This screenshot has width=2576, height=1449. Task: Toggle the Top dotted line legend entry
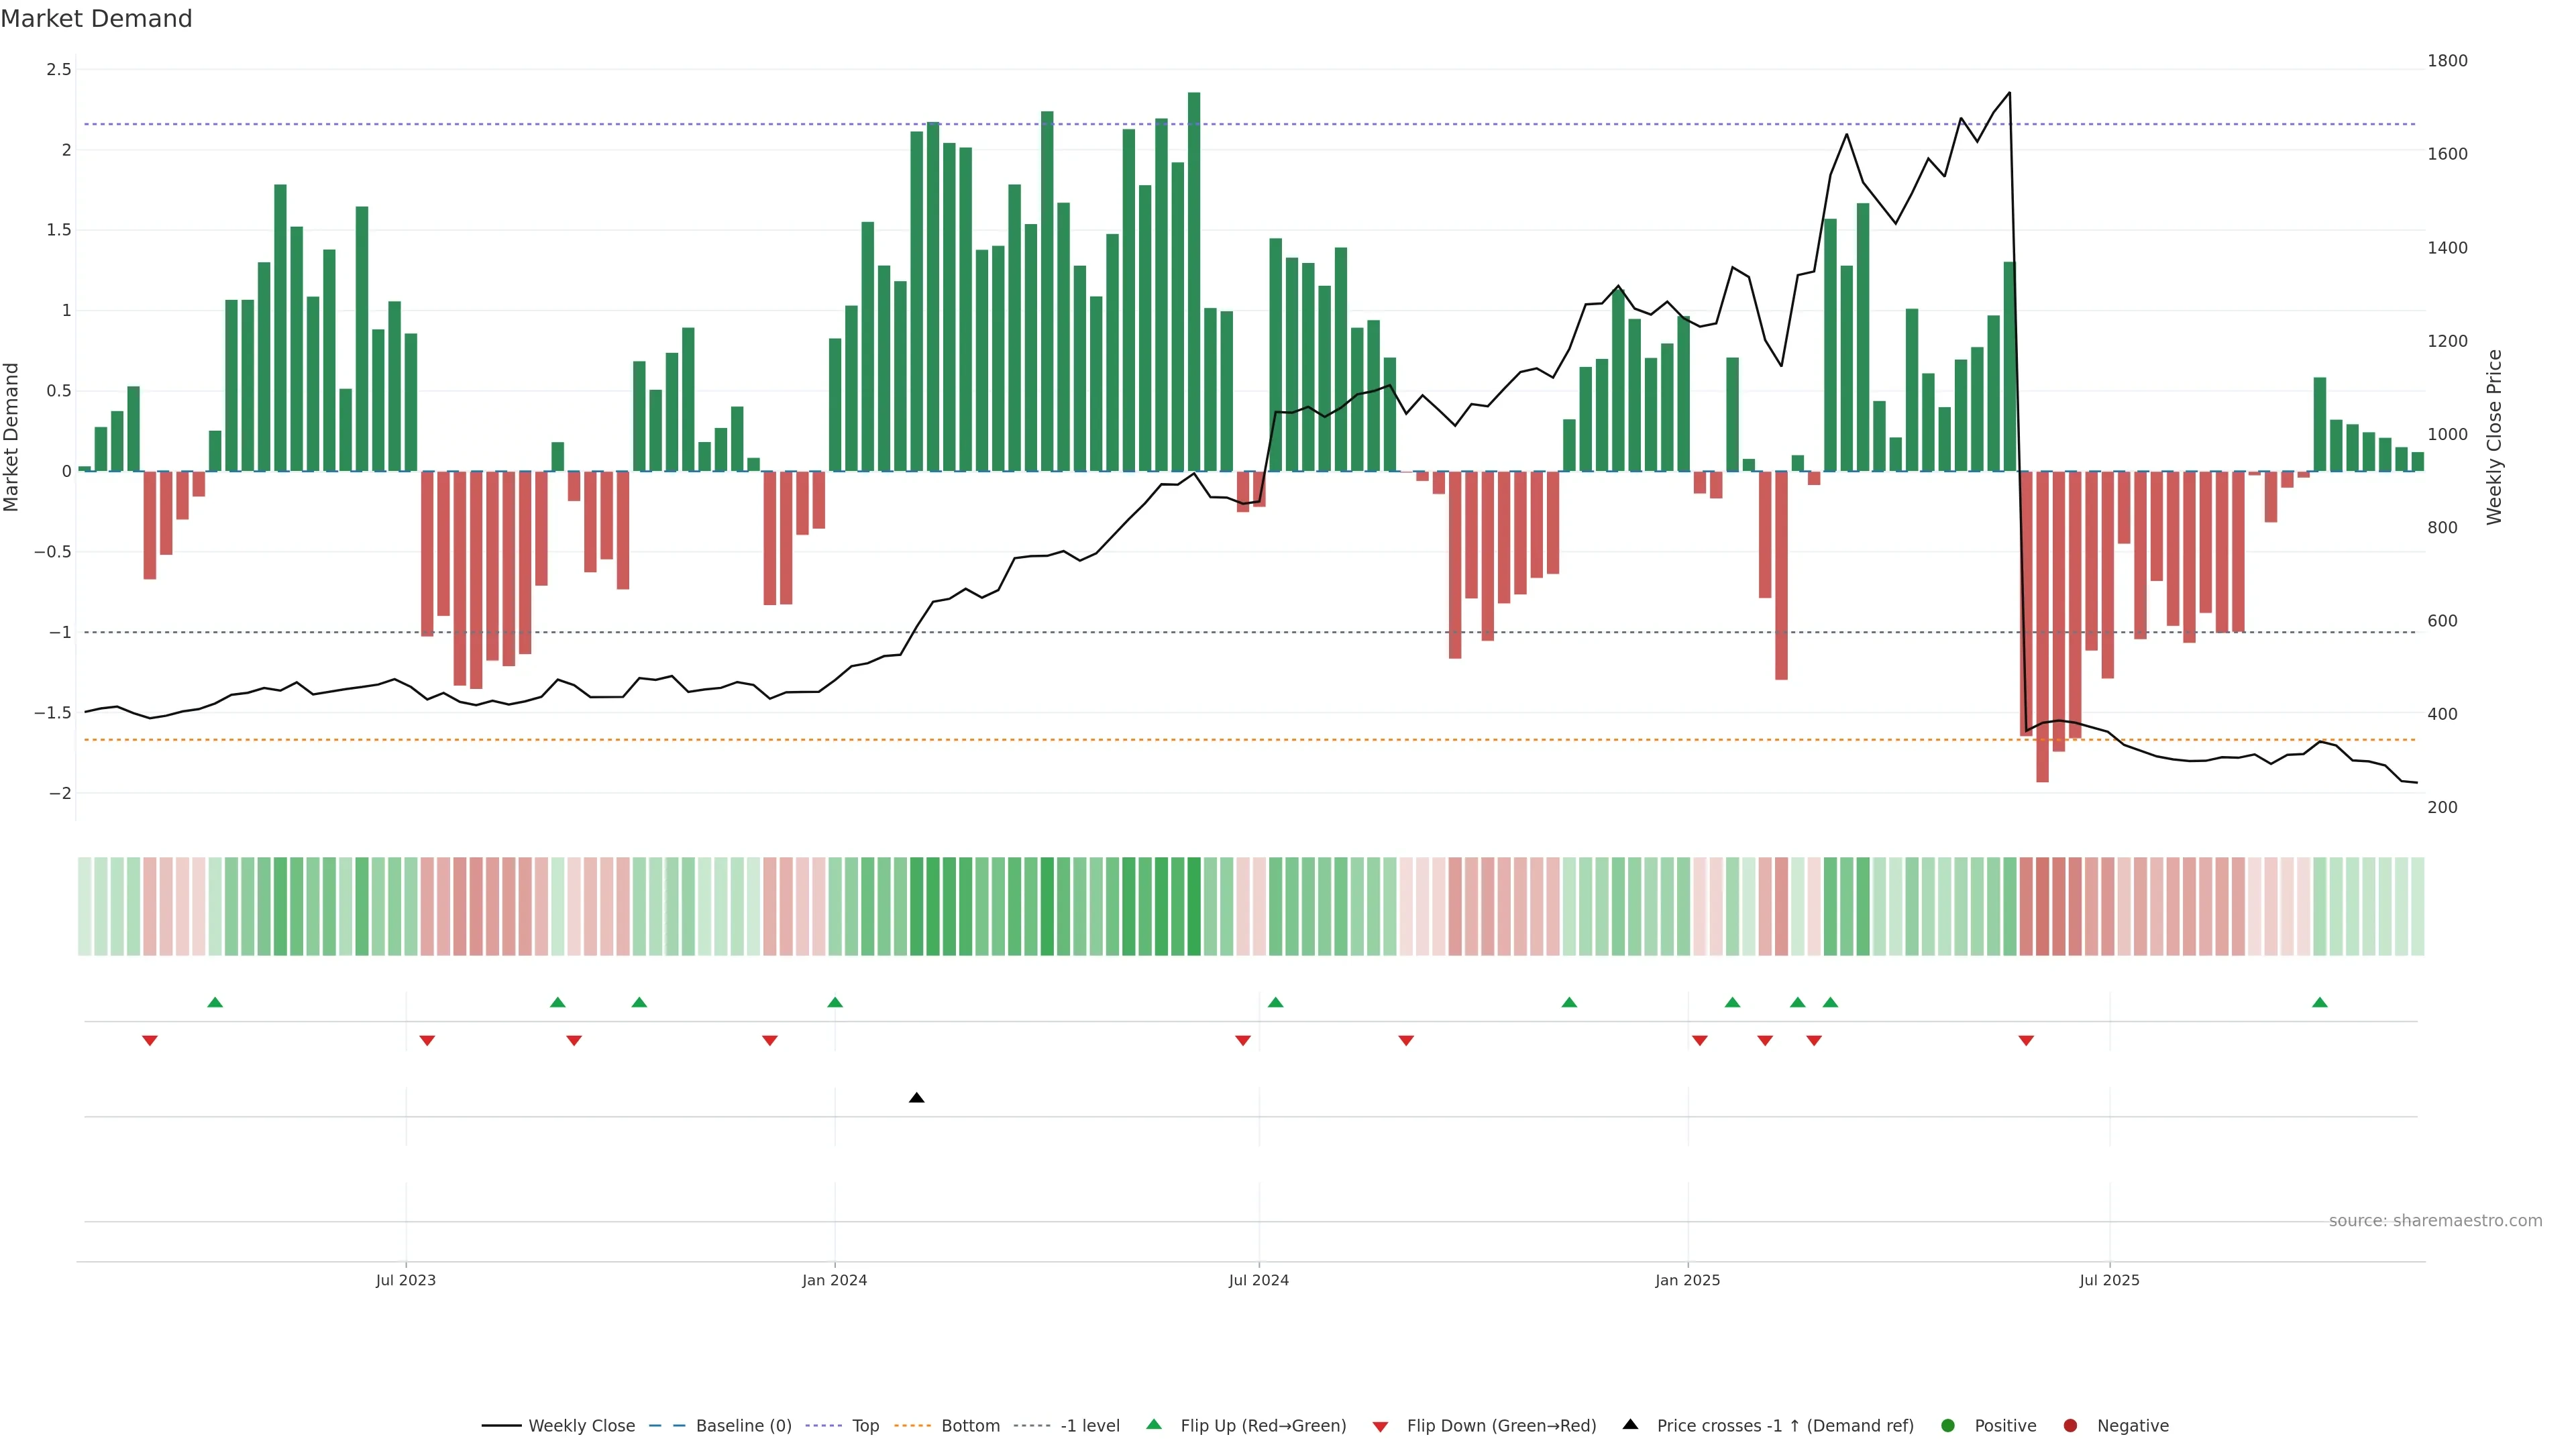865,1426
